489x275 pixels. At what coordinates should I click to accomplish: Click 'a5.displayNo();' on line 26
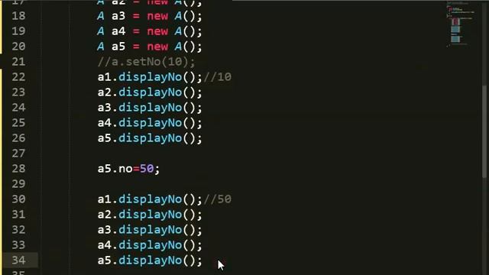150,137
